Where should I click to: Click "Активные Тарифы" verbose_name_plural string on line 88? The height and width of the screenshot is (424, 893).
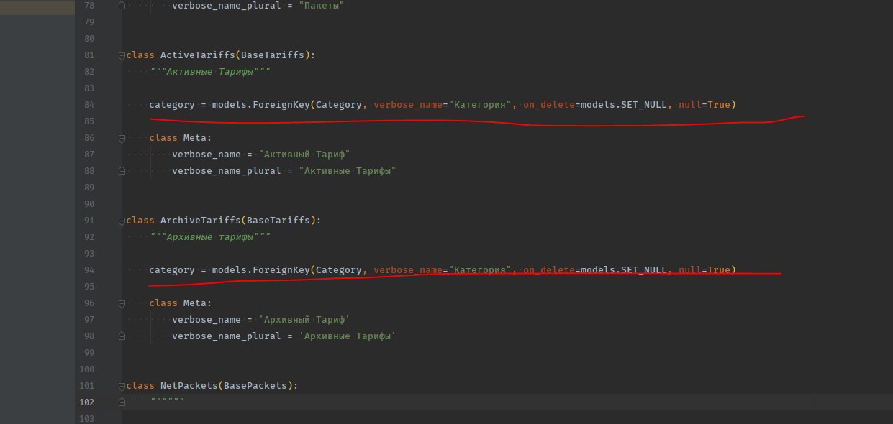pyautogui.click(x=348, y=171)
